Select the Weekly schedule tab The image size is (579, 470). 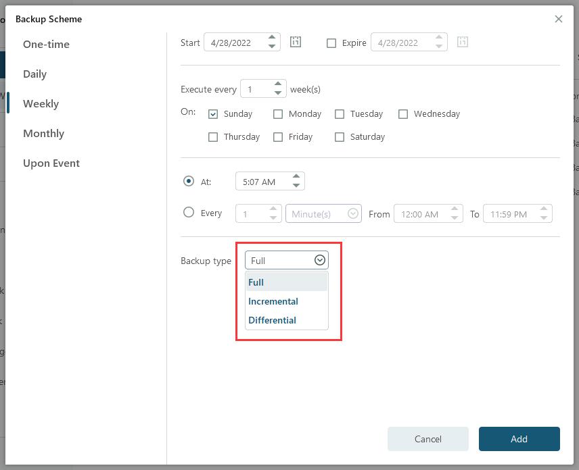tap(41, 103)
